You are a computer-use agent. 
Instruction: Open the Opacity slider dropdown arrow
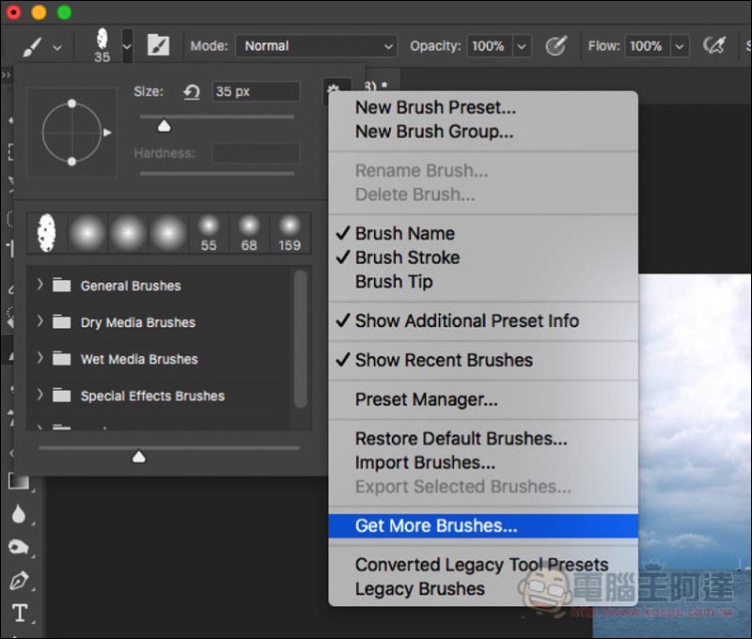(x=522, y=46)
